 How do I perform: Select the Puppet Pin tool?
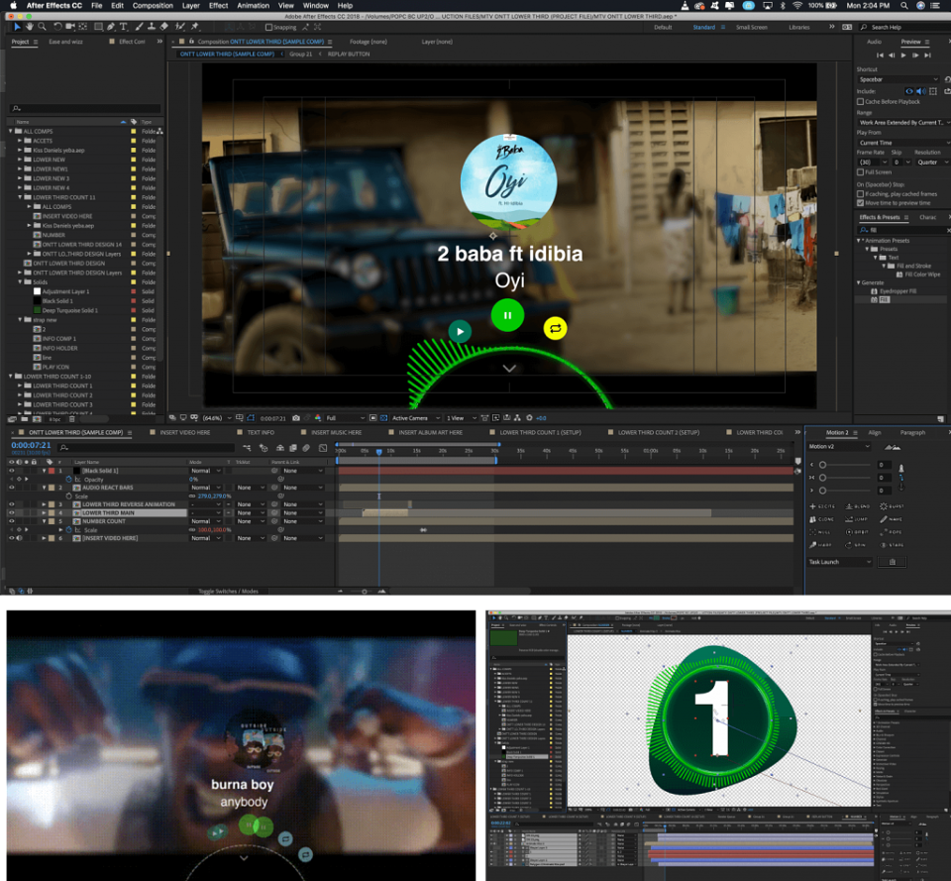195,27
